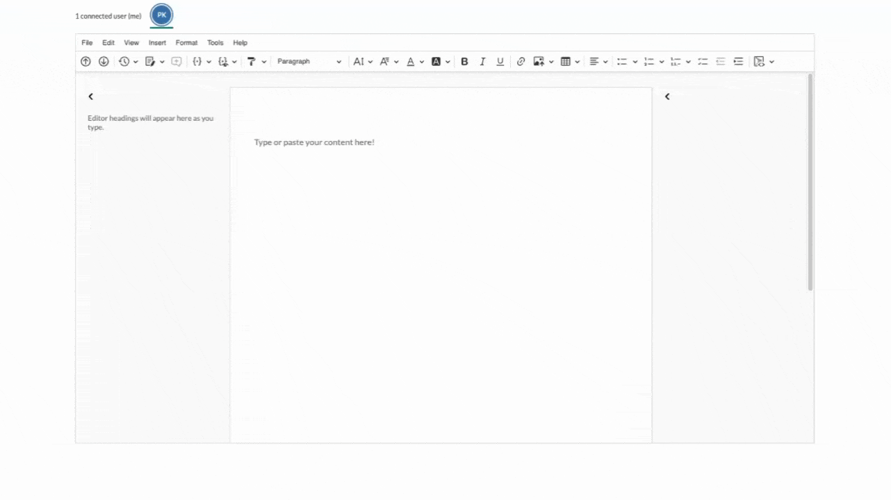891x500 pixels.
Task: Open the Paragraph style dropdown
Action: pyautogui.click(x=309, y=62)
